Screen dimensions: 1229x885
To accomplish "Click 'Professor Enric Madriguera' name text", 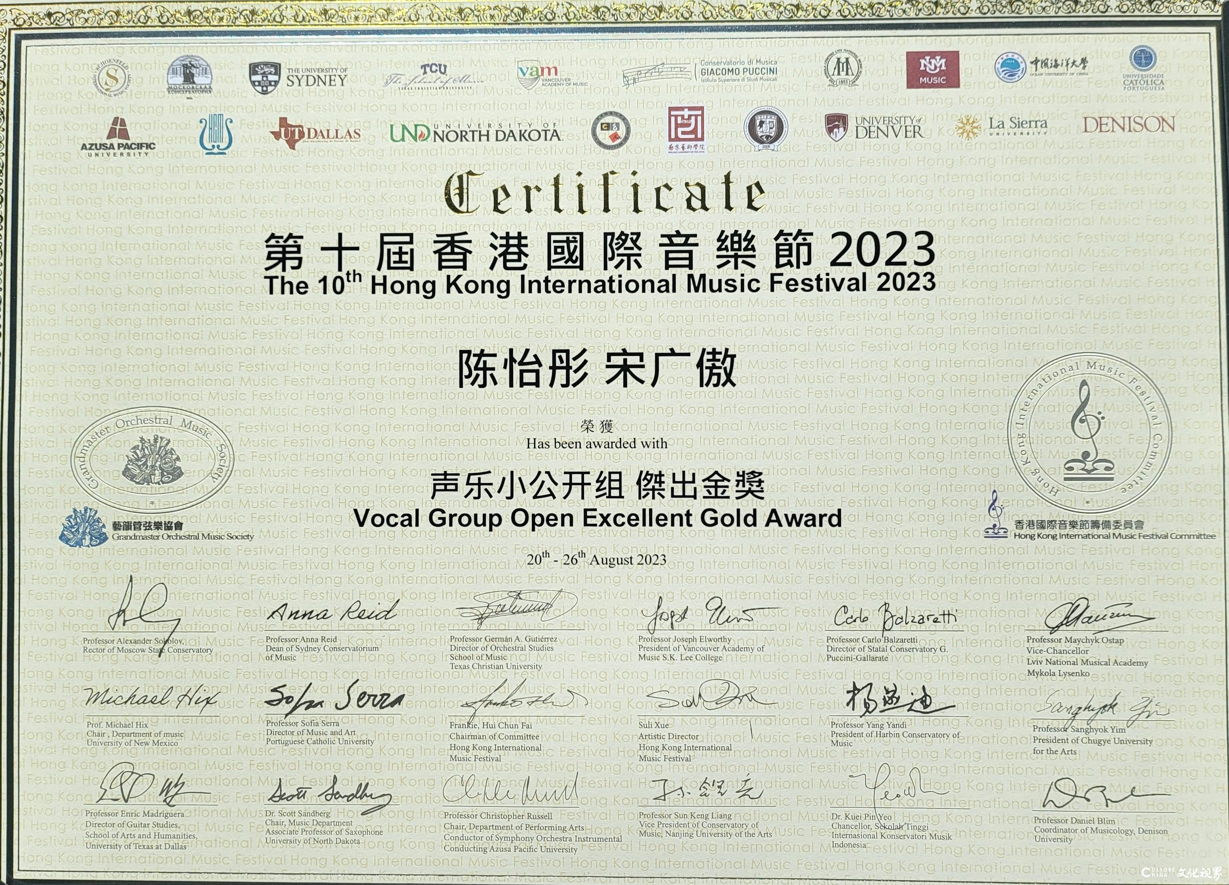I will coord(134,813).
